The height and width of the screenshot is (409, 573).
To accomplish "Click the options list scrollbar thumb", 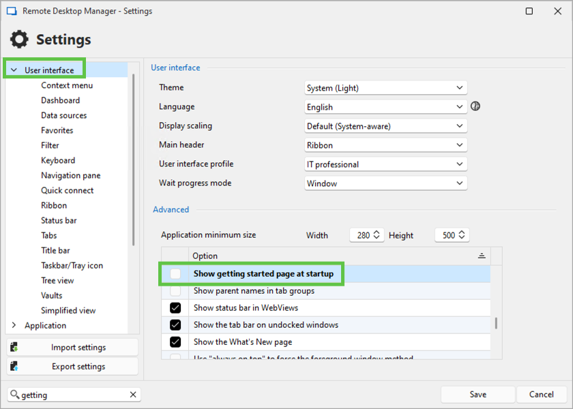I will (x=496, y=323).
